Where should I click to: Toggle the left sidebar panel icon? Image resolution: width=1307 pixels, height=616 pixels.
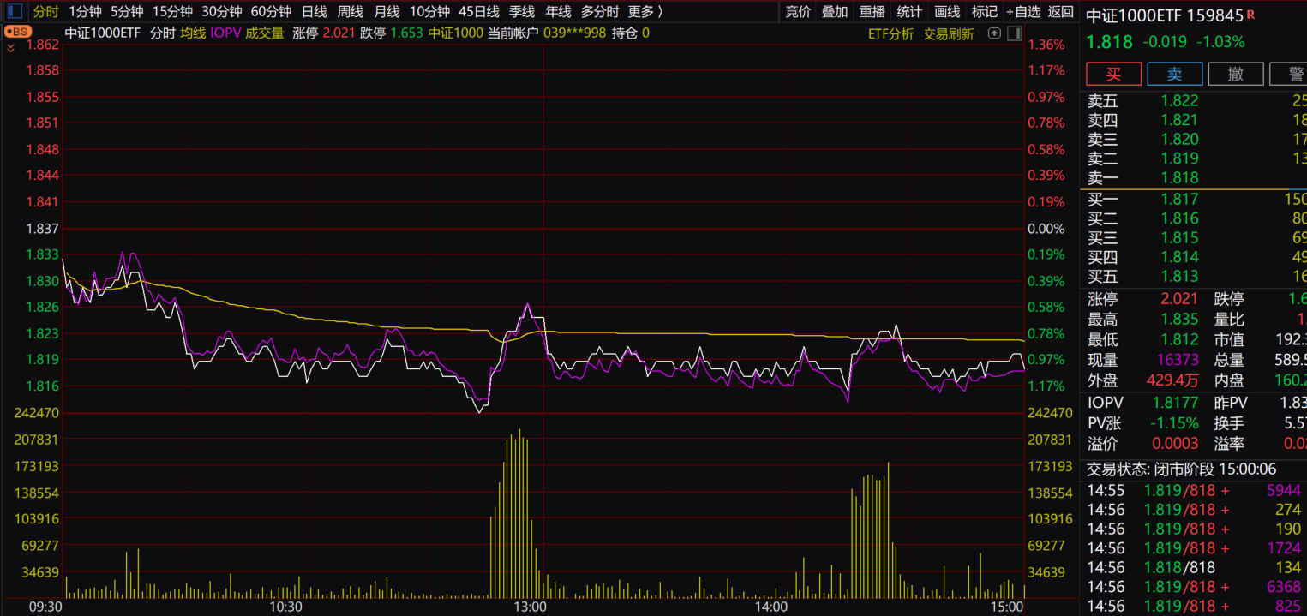pyautogui.click(x=15, y=12)
